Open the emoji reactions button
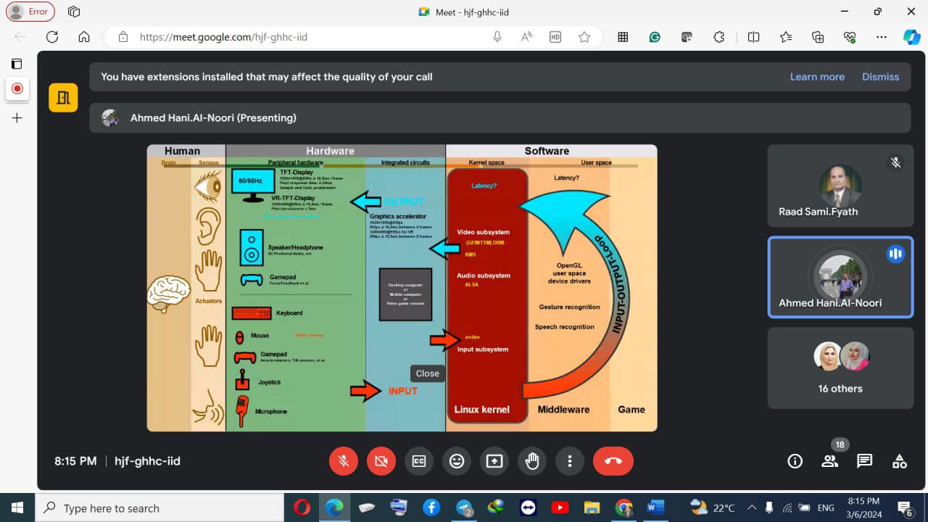Image resolution: width=928 pixels, height=522 pixels. coord(457,461)
